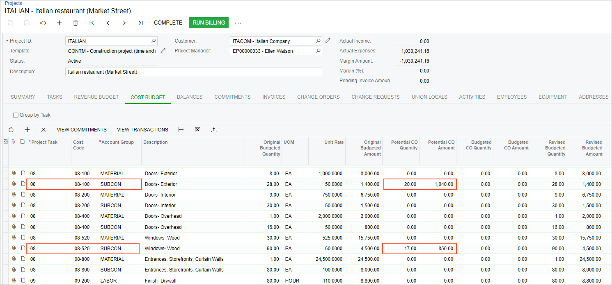Open Project ID lookup search
This screenshot has width=612, height=285.
tap(154, 41)
